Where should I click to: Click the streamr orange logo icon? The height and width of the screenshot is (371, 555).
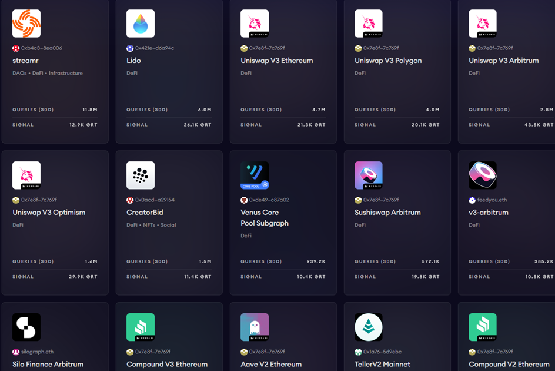click(26, 24)
